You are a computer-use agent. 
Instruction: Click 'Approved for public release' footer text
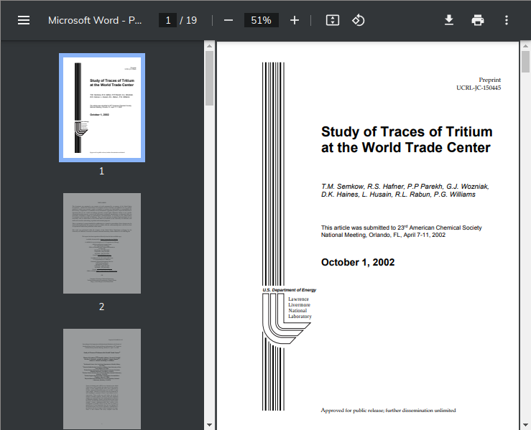click(x=388, y=411)
